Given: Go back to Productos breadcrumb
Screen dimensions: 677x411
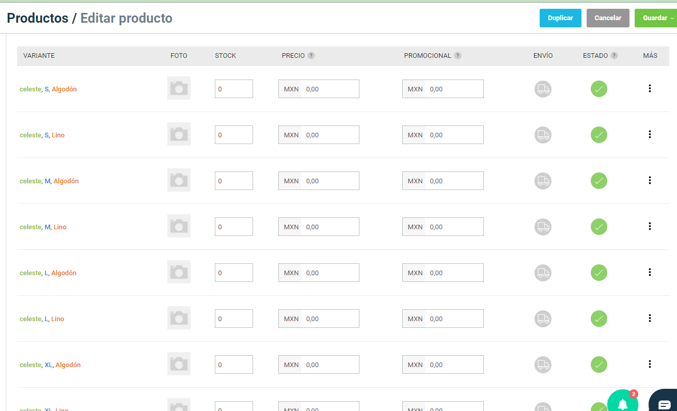Looking at the screenshot, I should (x=38, y=18).
